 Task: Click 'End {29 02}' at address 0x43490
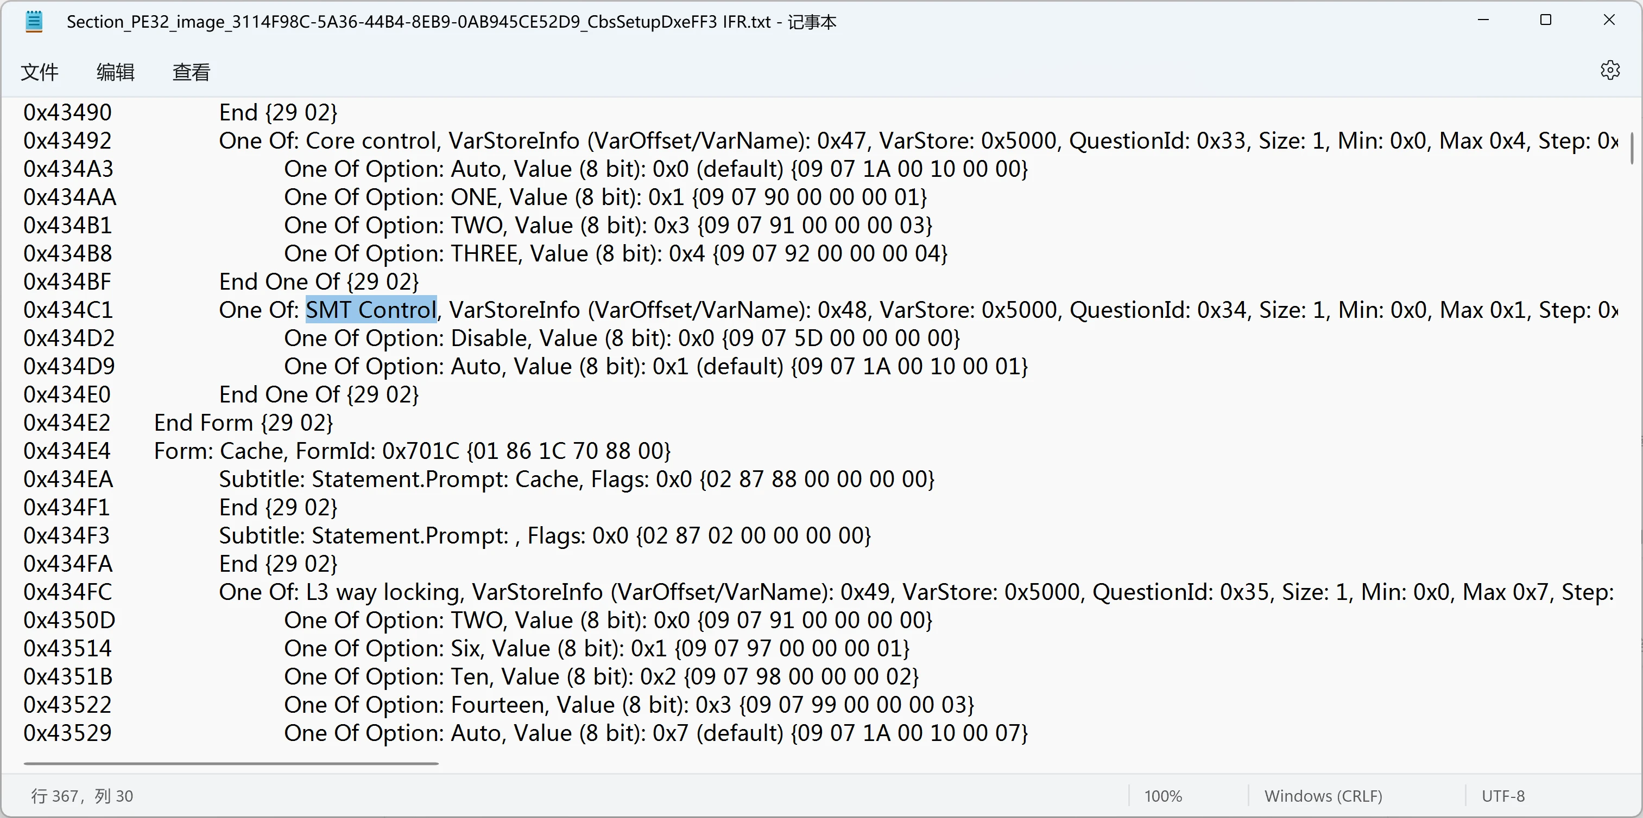(x=278, y=112)
